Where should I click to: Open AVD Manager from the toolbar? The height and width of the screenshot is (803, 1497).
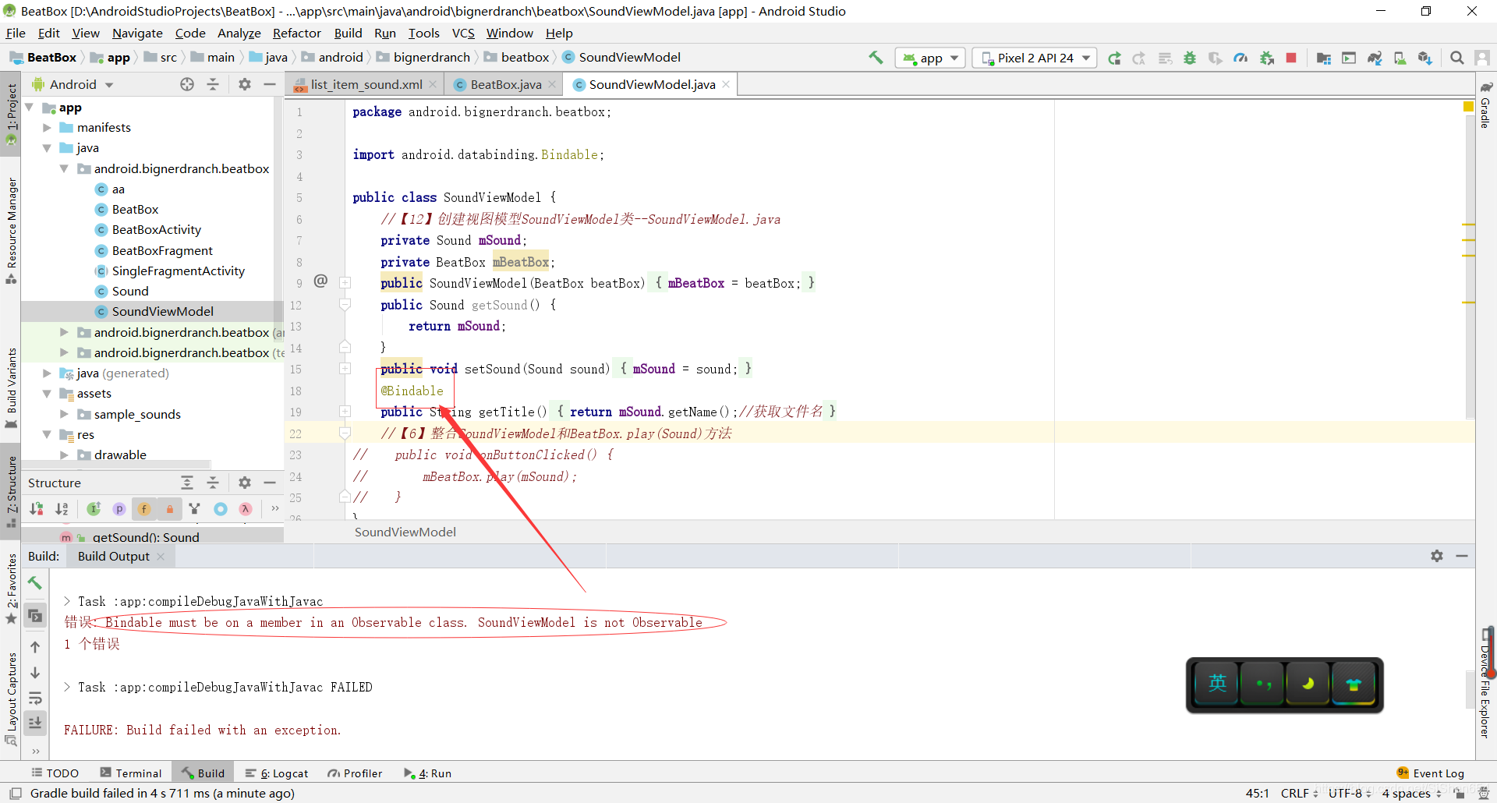pos(1400,58)
